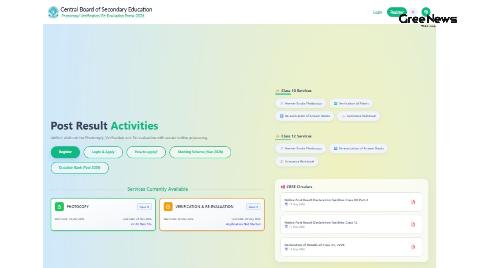477x268 pixels.
Task: Open the Login link in the header
Action: (377, 12)
